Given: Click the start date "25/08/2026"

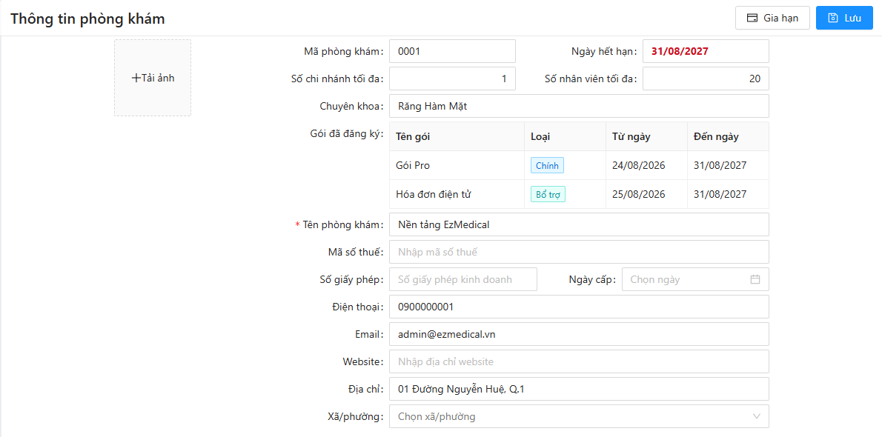Looking at the screenshot, I should pyautogui.click(x=638, y=195).
